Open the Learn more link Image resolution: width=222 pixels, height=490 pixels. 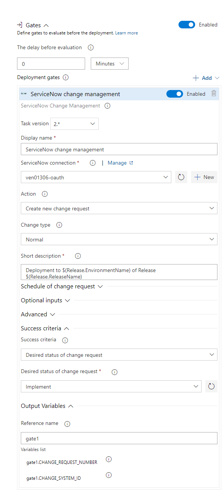pyautogui.click(x=126, y=33)
